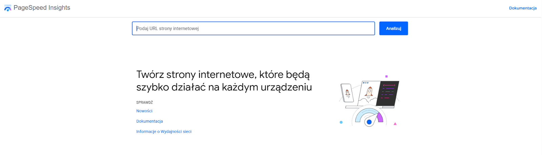Click the blue center knob of the speedometer
This screenshot has height=155, width=542.
click(x=369, y=122)
